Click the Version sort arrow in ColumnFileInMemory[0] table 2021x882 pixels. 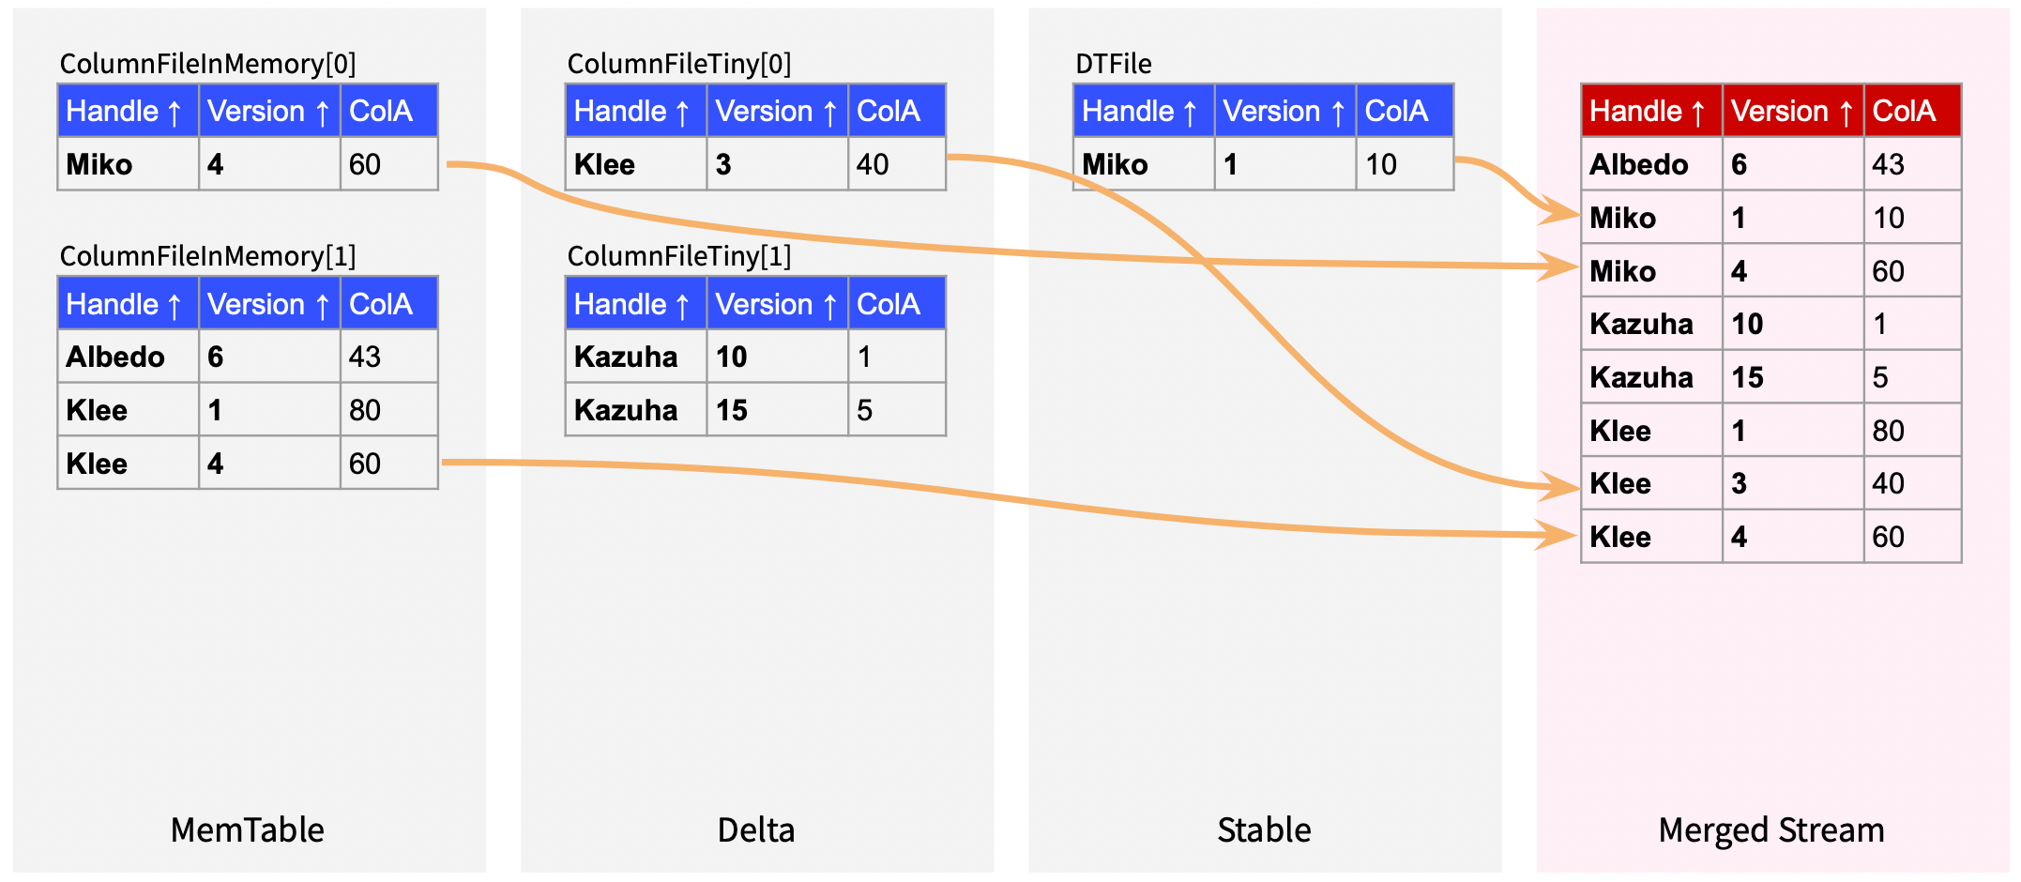click(x=322, y=113)
